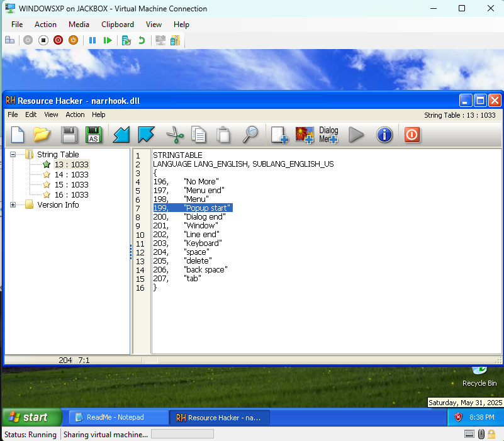
Task: Click the blue Info icon
Action: 384,135
